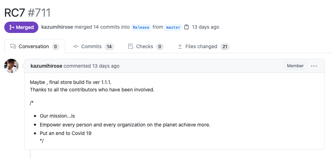Click the purple Merged status badge
331x158 pixels.
(x=21, y=27)
